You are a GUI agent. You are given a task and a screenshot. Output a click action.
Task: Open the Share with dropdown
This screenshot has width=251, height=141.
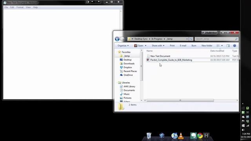158,45
